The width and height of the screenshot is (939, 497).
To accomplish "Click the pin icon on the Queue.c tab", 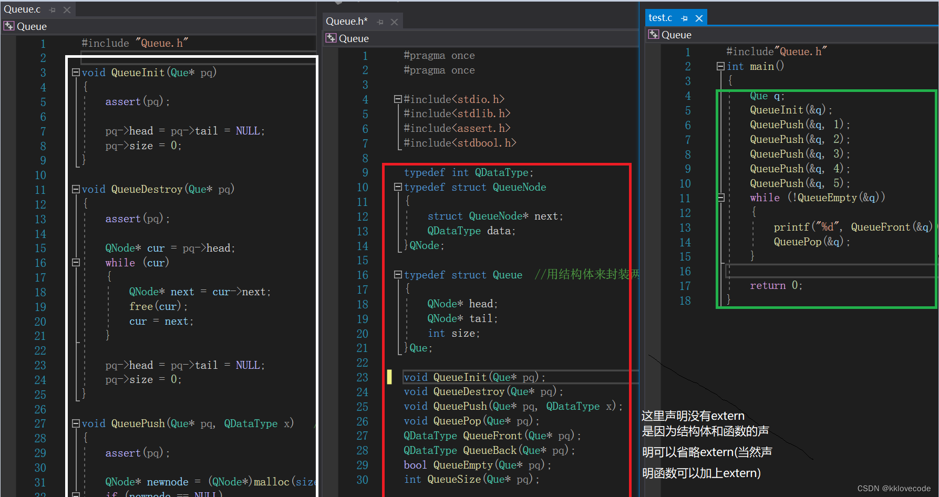I will [x=51, y=9].
